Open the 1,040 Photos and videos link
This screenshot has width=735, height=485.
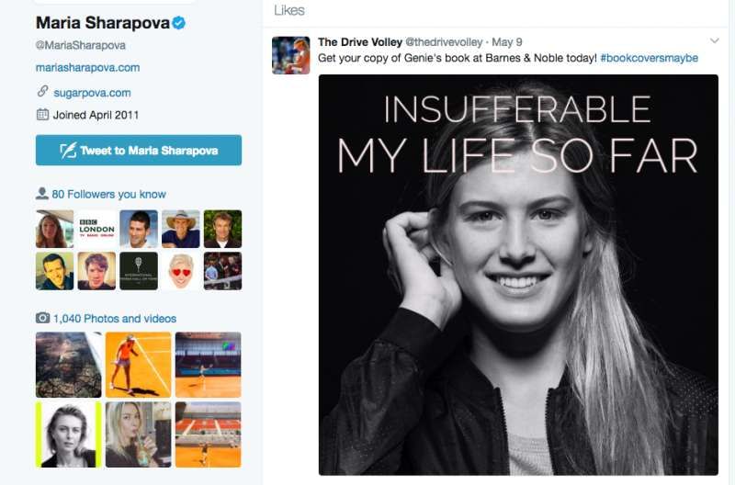[115, 319]
